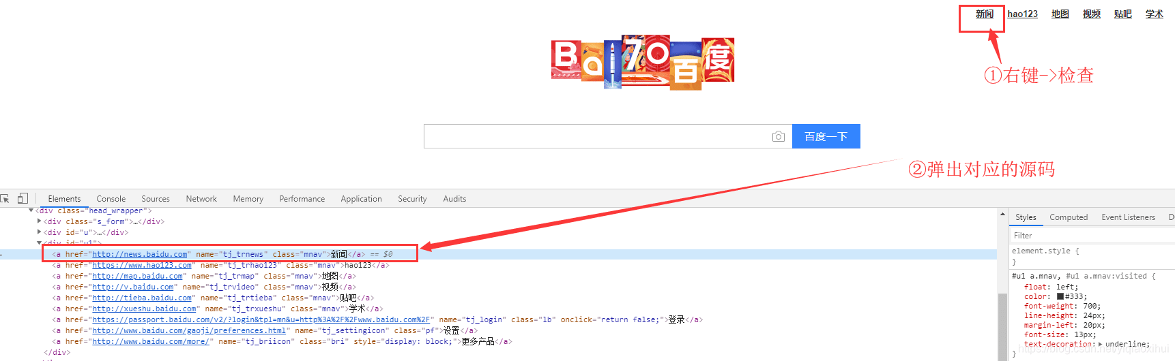The height and width of the screenshot is (361, 1175).
Task: Click the http://news.baidu.com href in source
Action: tap(140, 254)
